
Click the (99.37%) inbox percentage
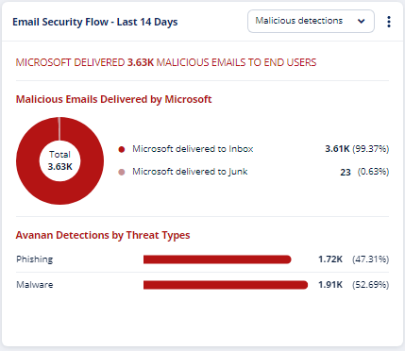pyautogui.click(x=370, y=149)
